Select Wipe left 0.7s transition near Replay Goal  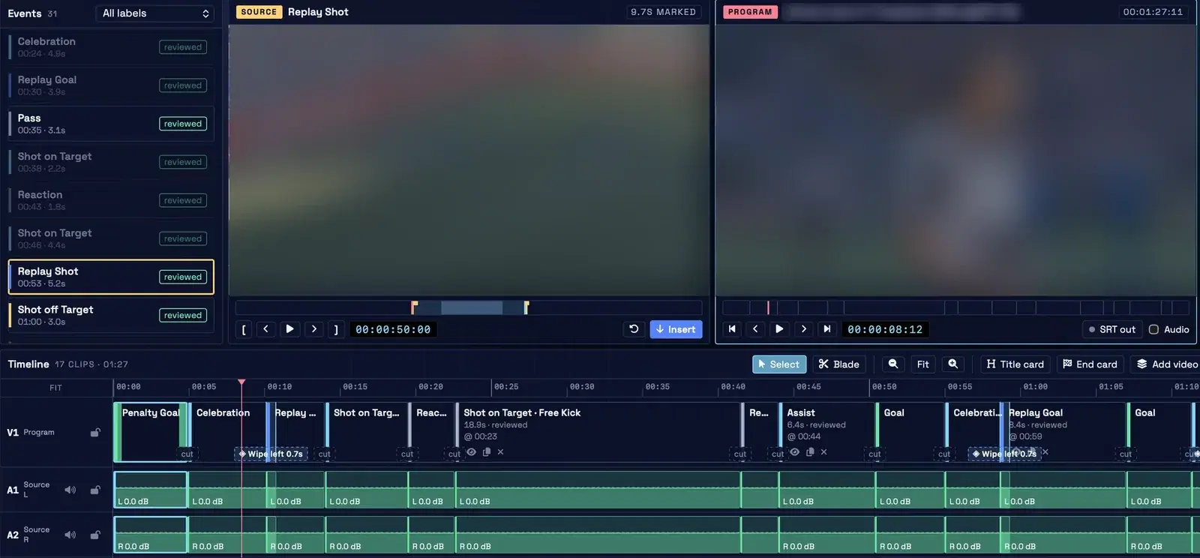click(x=1003, y=454)
